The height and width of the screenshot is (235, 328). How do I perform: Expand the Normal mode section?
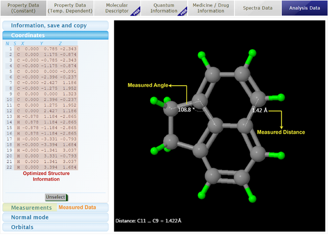point(56,217)
